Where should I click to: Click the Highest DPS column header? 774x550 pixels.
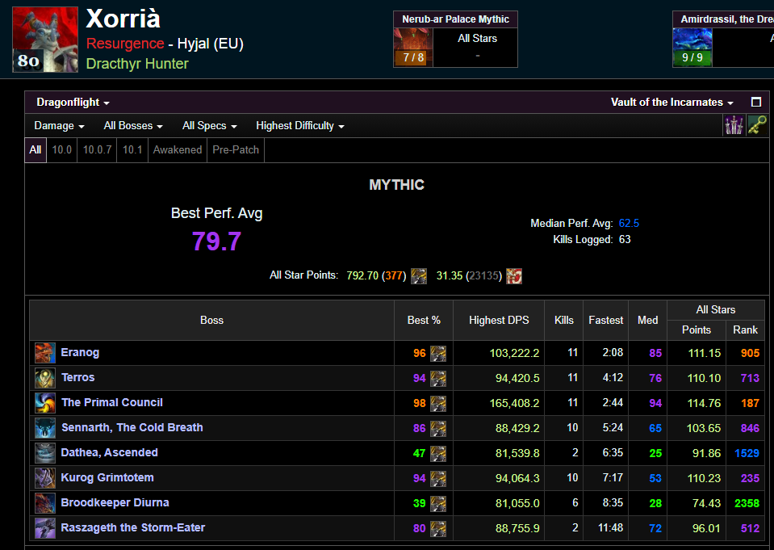[x=499, y=320]
